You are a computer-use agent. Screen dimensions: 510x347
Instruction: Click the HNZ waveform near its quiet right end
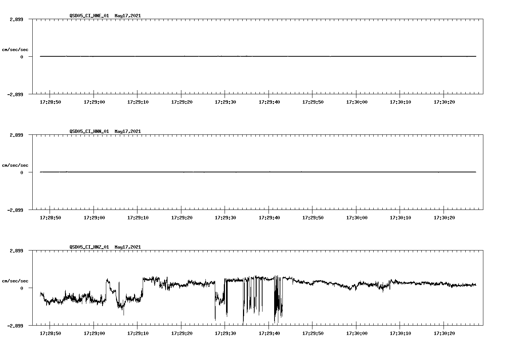451,285
